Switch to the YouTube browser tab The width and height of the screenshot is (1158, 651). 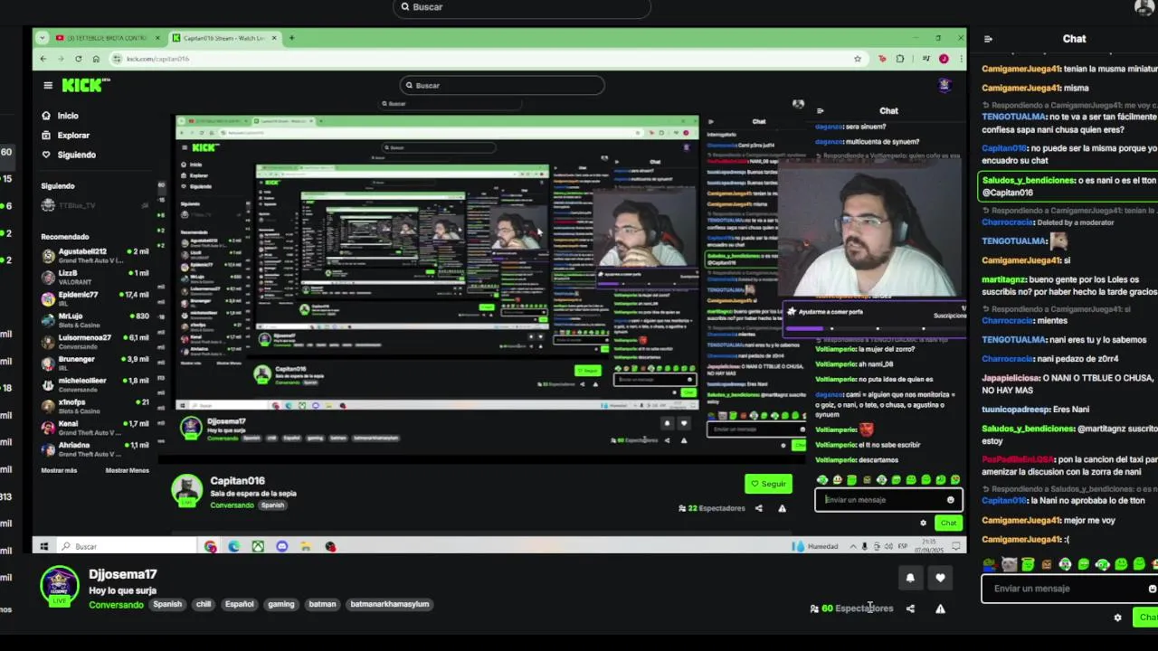(x=106, y=38)
